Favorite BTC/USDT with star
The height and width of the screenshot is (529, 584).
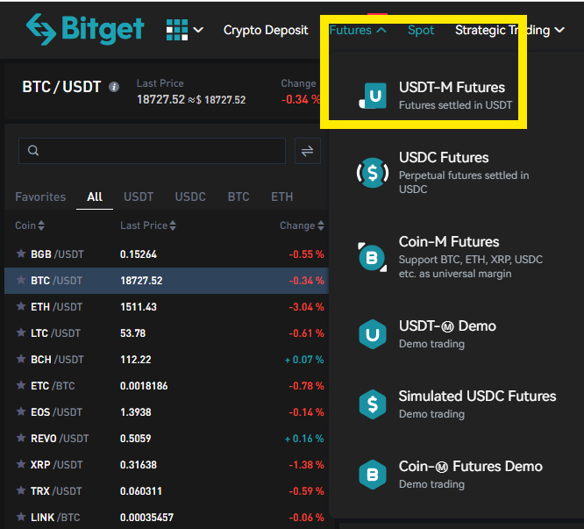(21, 280)
